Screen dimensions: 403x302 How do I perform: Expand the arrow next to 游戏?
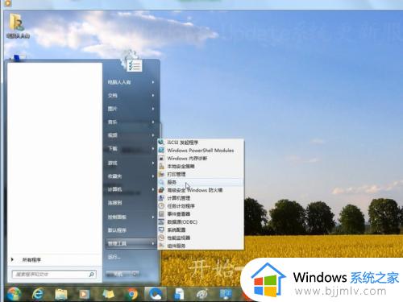(153, 163)
